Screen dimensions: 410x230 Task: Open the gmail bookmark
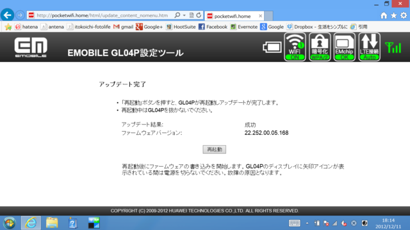[124, 27]
